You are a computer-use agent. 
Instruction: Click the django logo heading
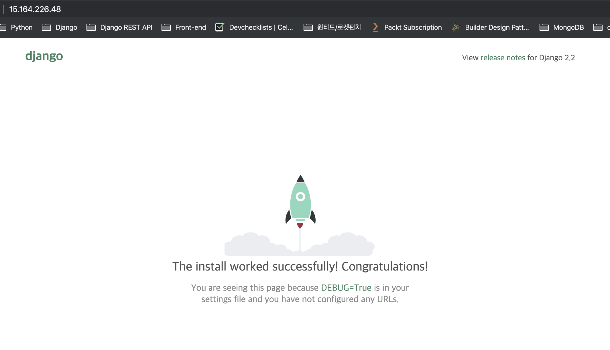(44, 56)
